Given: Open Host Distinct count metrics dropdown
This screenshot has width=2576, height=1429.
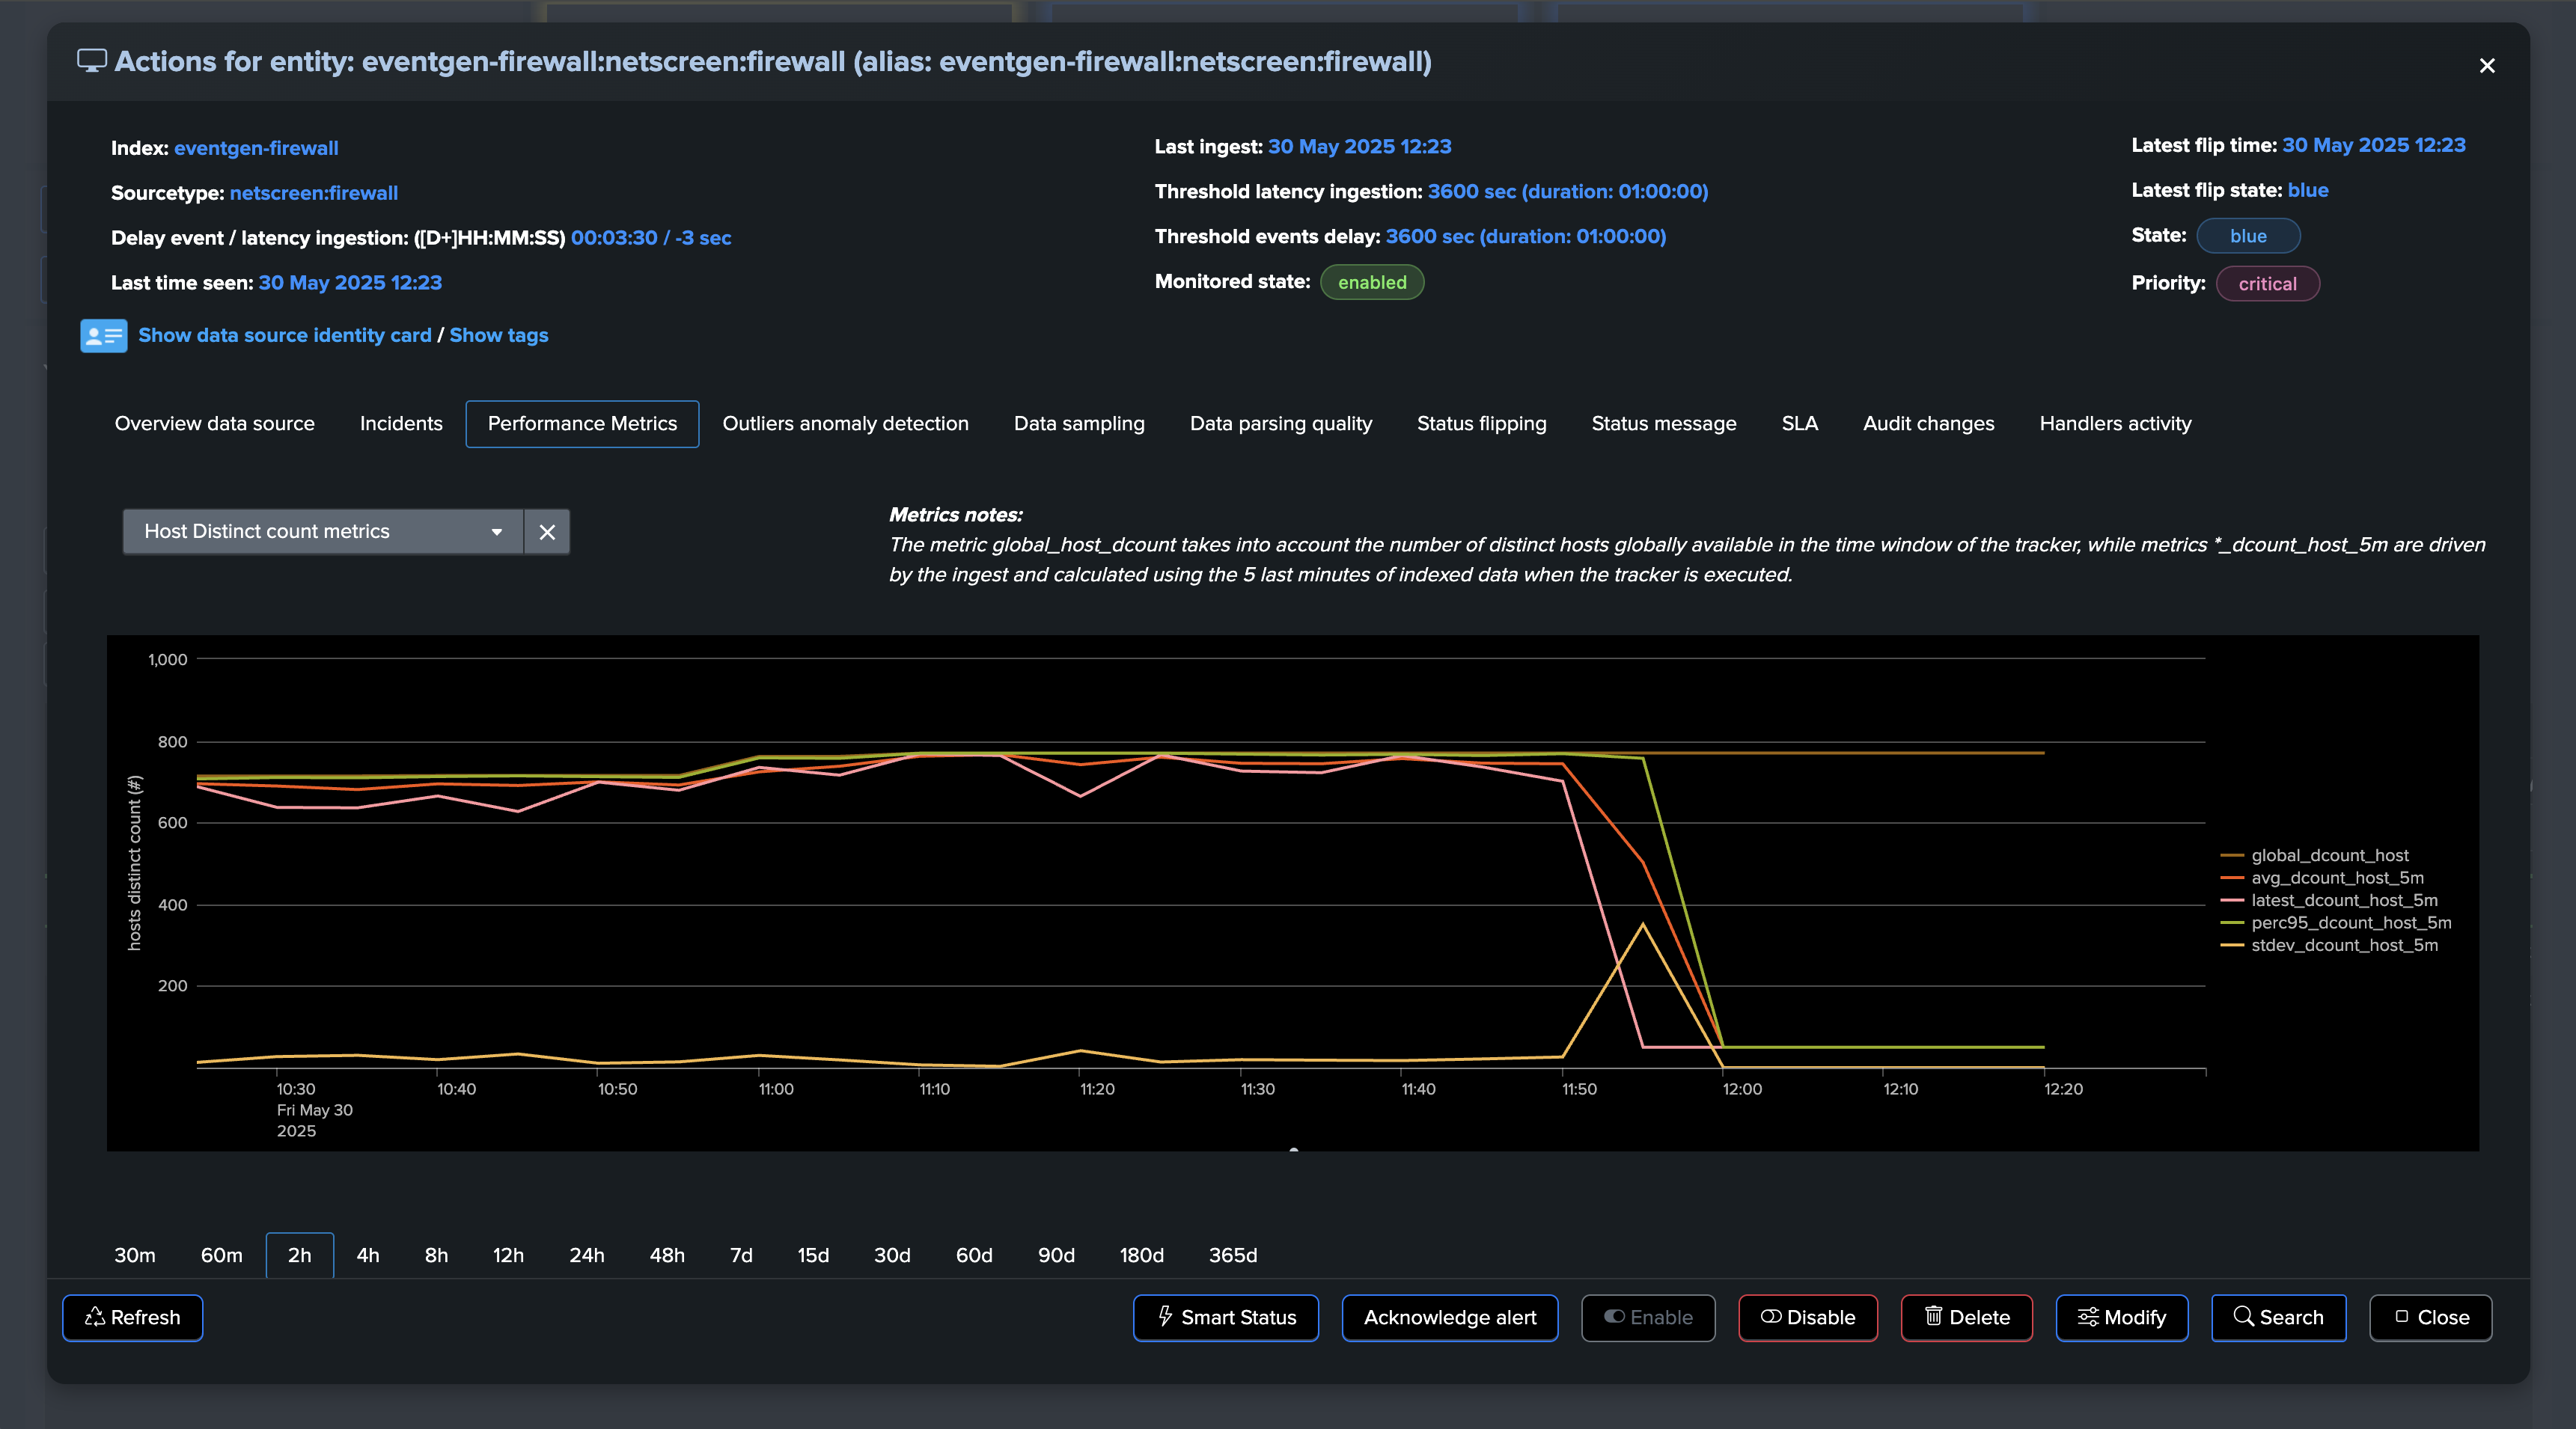Looking at the screenshot, I should [x=323, y=532].
